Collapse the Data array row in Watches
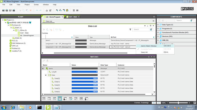The image size is (197, 110). tap(46, 75)
